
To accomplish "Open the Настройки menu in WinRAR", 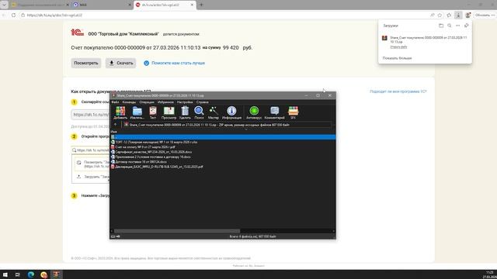I will point(185,102).
